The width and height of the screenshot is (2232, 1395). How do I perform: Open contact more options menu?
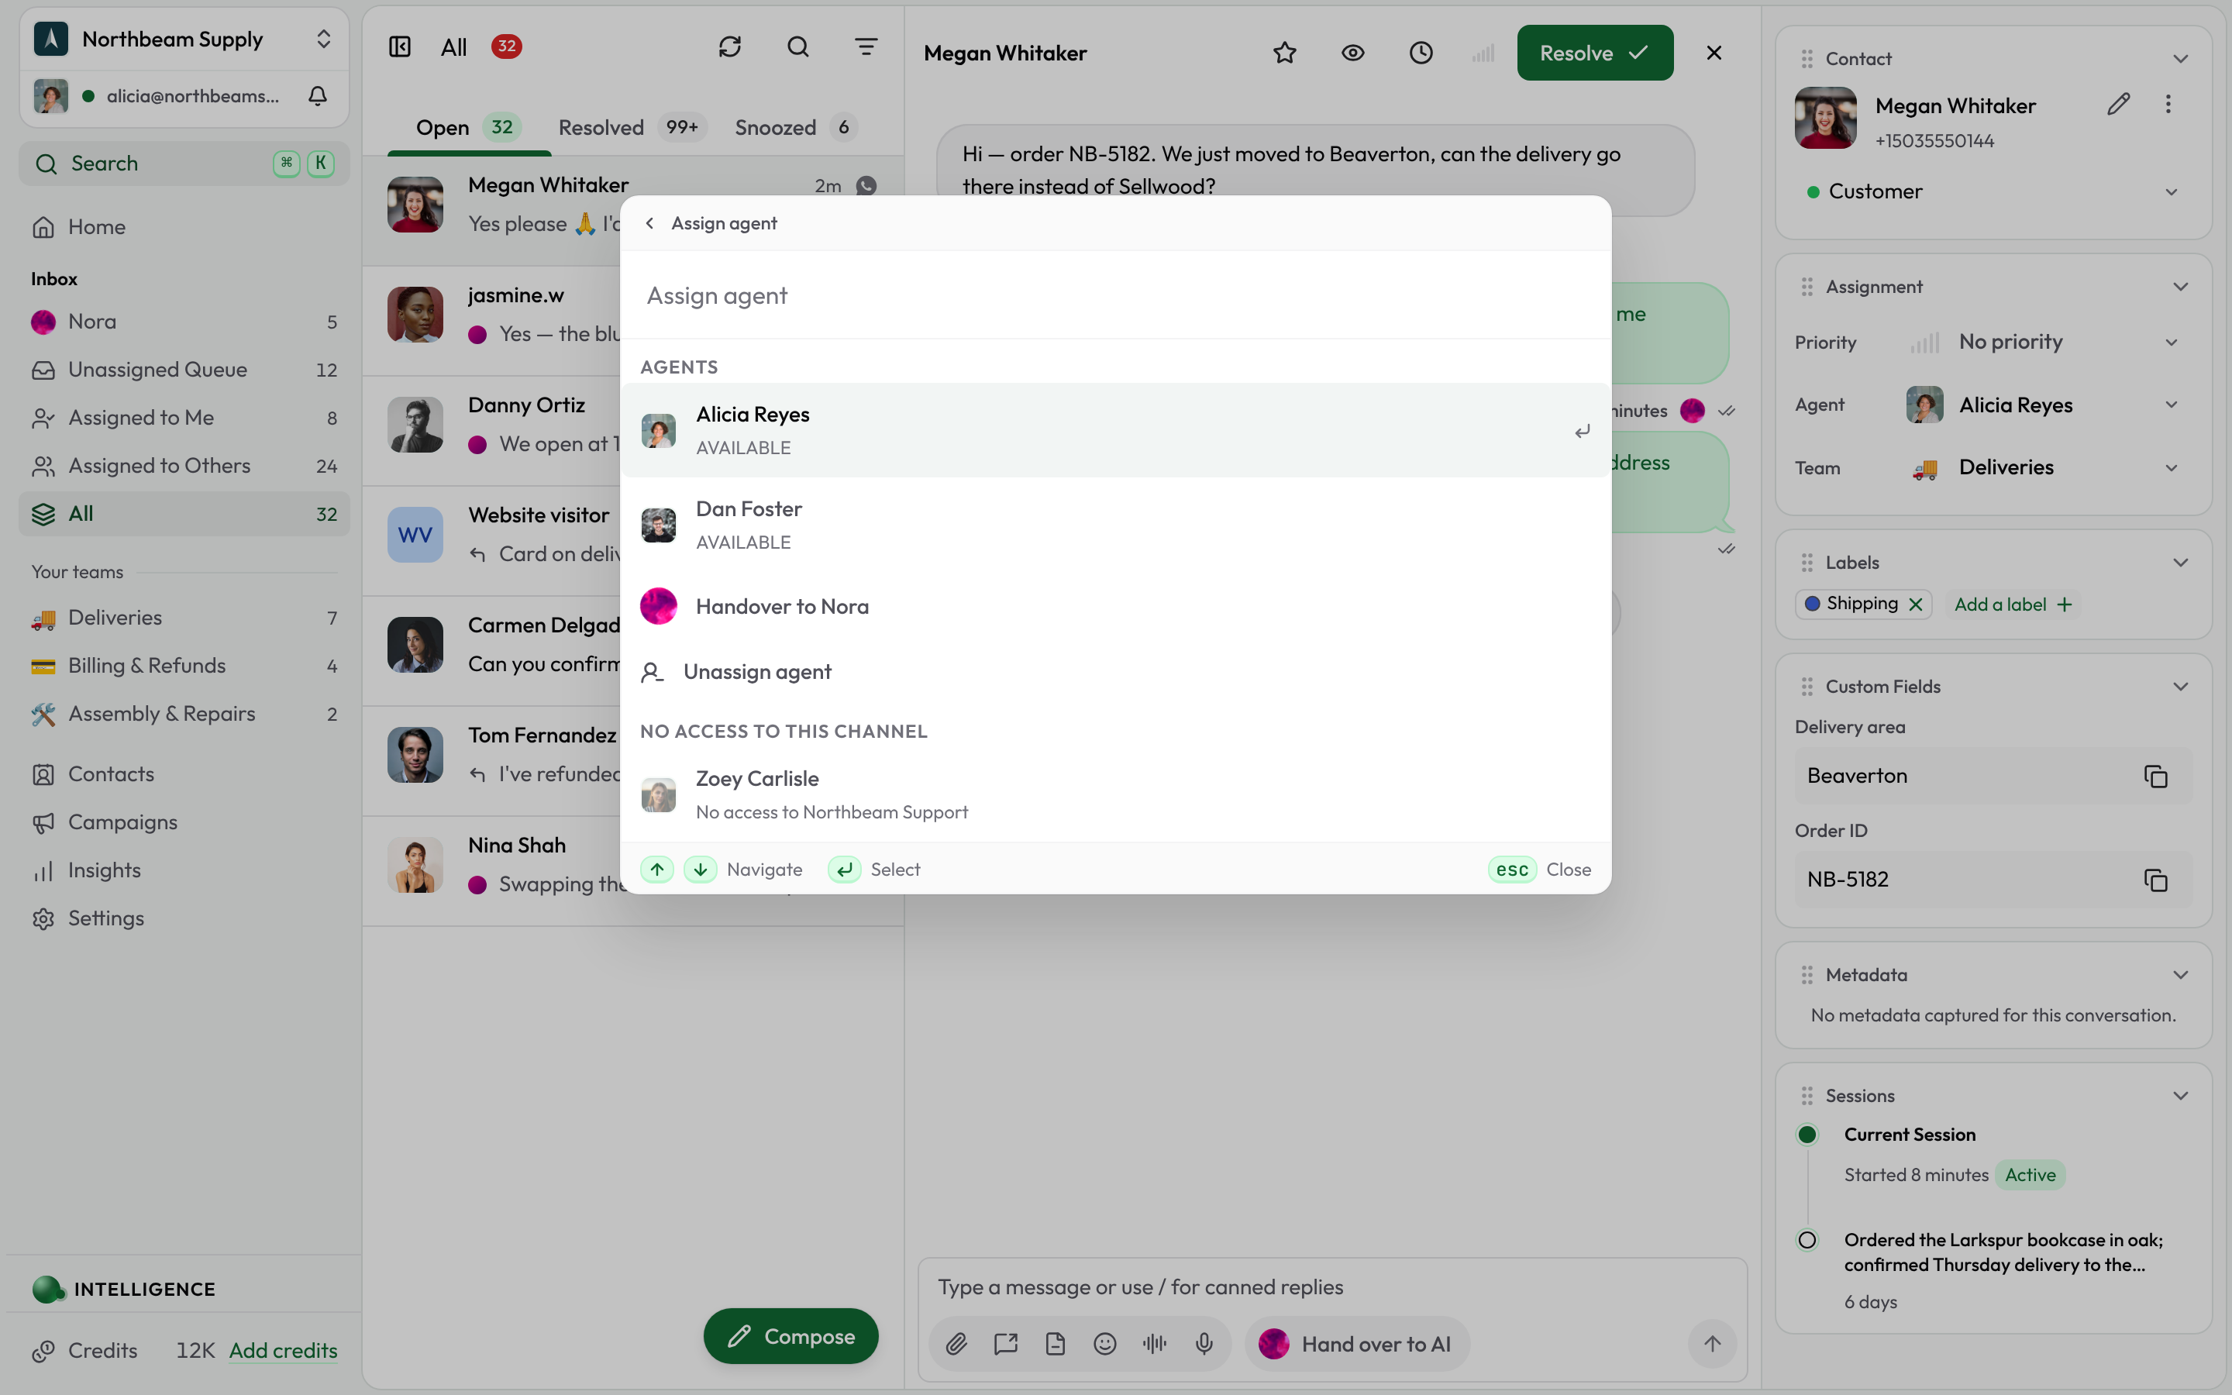(x=2168, y=105)
